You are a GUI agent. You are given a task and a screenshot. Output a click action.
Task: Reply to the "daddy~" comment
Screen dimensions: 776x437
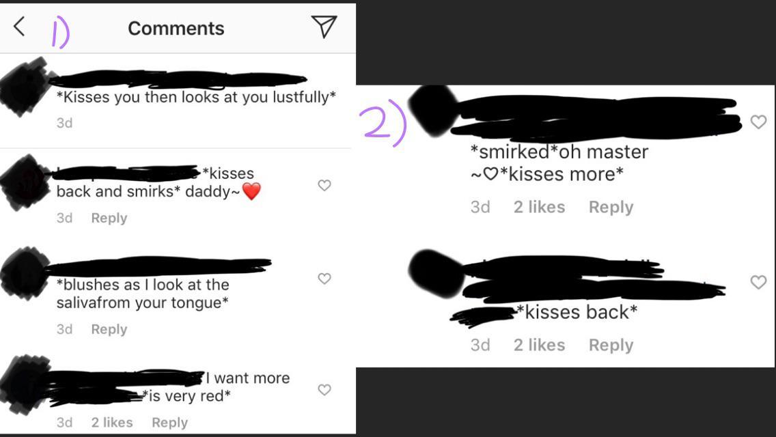coord(109,218)
